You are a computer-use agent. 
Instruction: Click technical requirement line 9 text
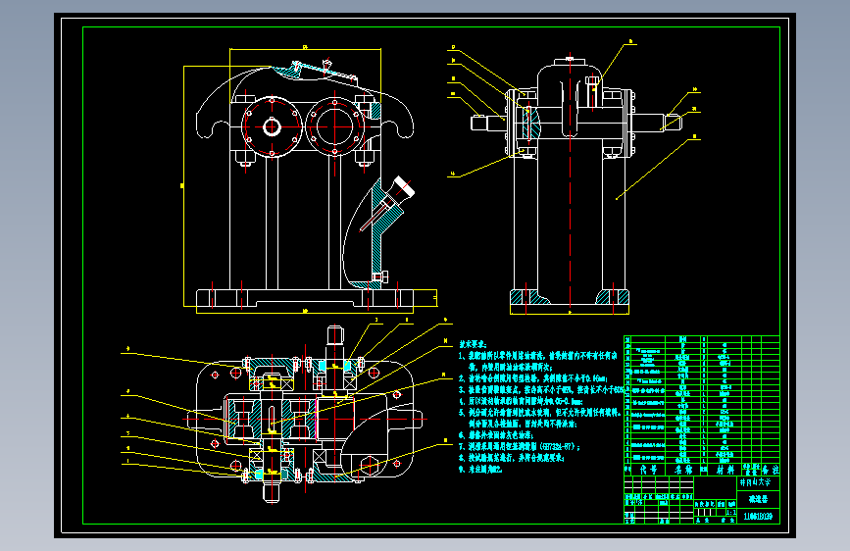(x=480, y=470)
